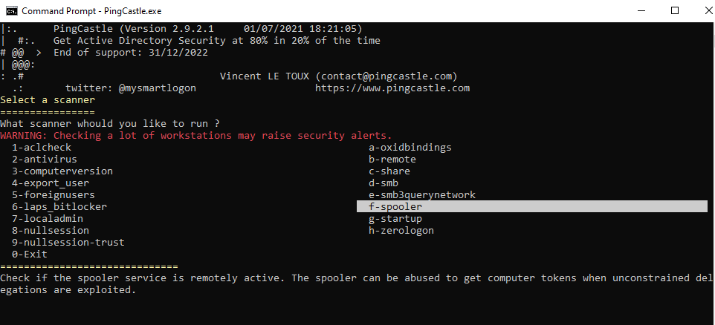Choose 6-laps_bitlocker in the menu
The width and height of the screenshot is (715, 325).
(x=59, y=207)
